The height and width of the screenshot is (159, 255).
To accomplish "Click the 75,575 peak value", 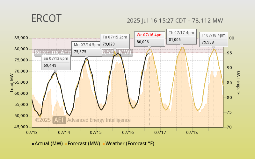I will 80,52.
